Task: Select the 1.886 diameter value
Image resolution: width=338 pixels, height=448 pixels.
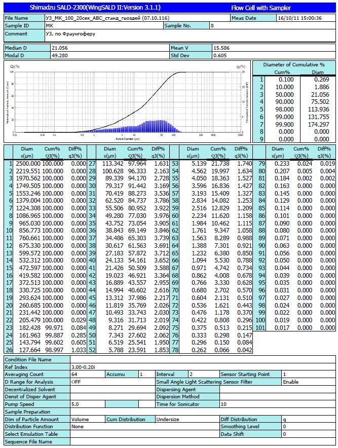Action: [x=322, y=87]
